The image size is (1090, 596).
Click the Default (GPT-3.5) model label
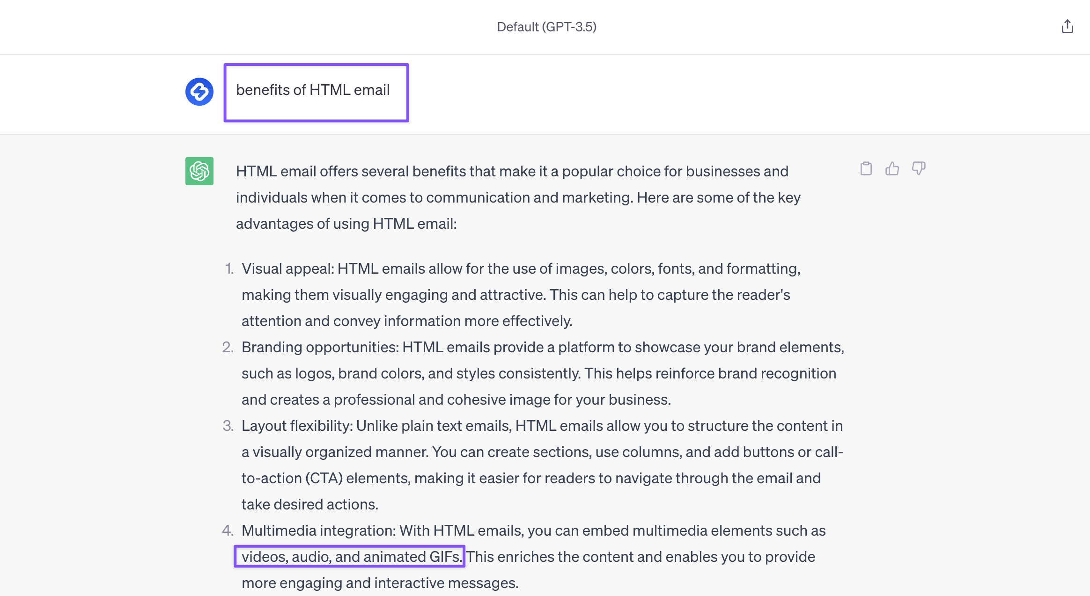click(x=546, y=27)
